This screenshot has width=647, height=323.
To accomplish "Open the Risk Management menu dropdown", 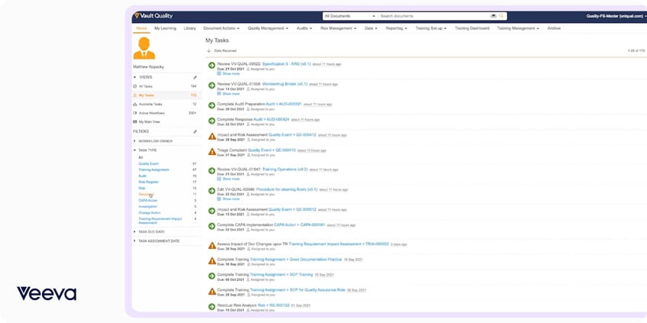I will tap(338, 28).
